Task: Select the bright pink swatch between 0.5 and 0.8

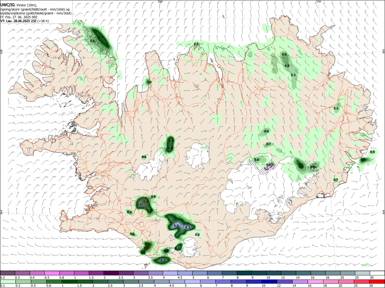Action: point(52,273)
